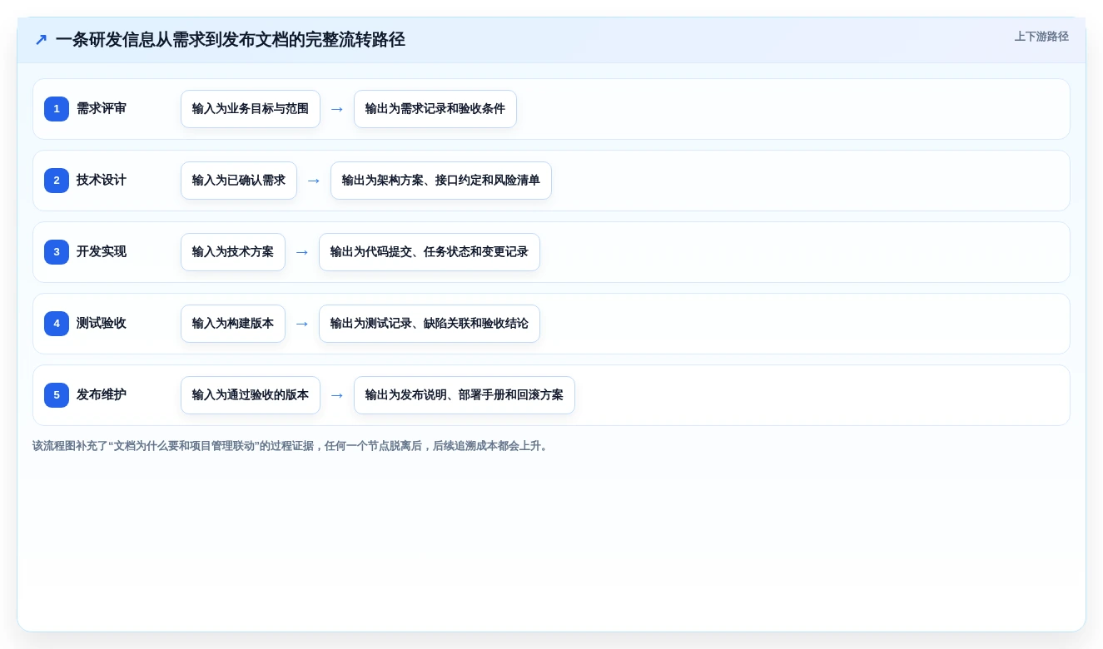Screen dimensions: 1103x649
Task: Click the arrow in the 发布维护 row
Action: (337, 395)
